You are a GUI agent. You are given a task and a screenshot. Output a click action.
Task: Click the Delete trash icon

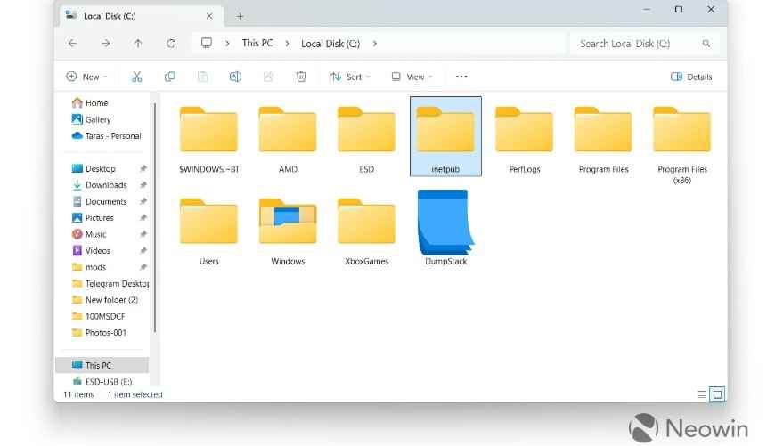click(x=301, y=77)
